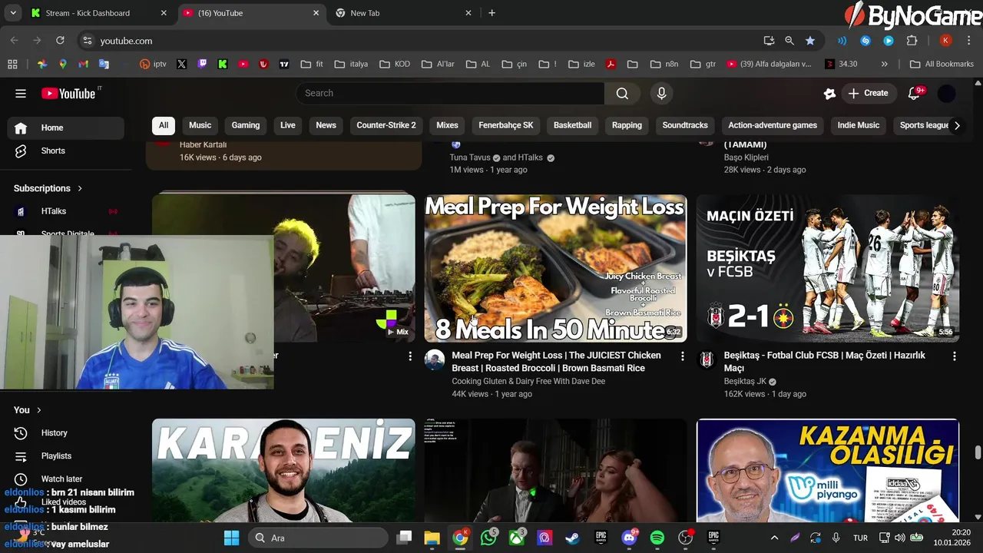Expand the You section
The image size is (983, 553).
[28, 410]
